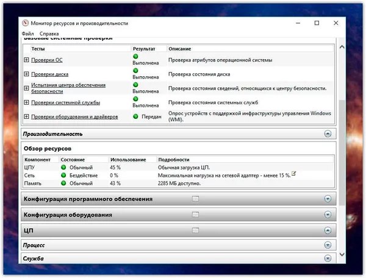Click the Resource Monitor app icon in title bar
This screenshot has width=366, height=278.
coord(25,23)
